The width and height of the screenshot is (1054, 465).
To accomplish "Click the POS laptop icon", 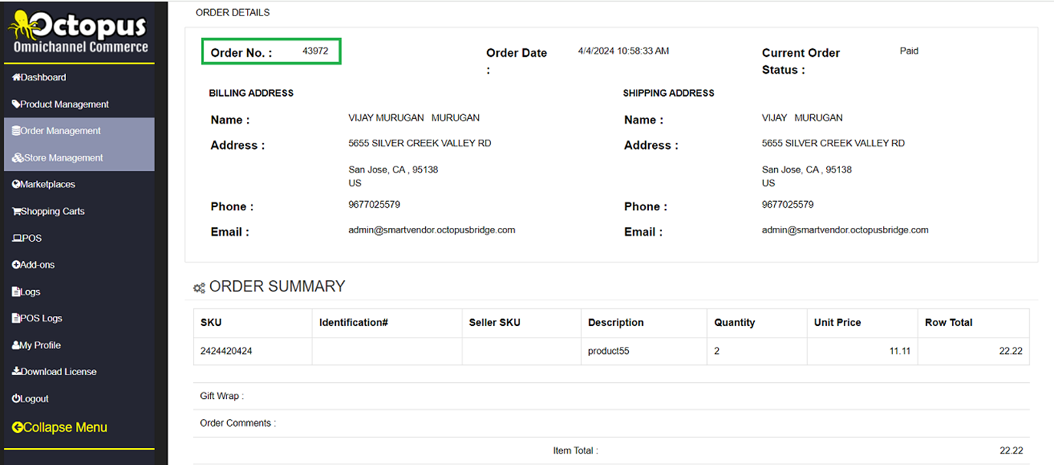I will [16, 239].
